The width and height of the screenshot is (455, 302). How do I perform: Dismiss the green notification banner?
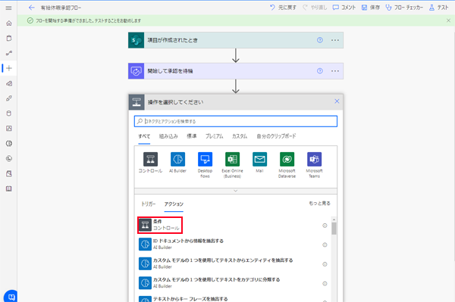point(448,20)
